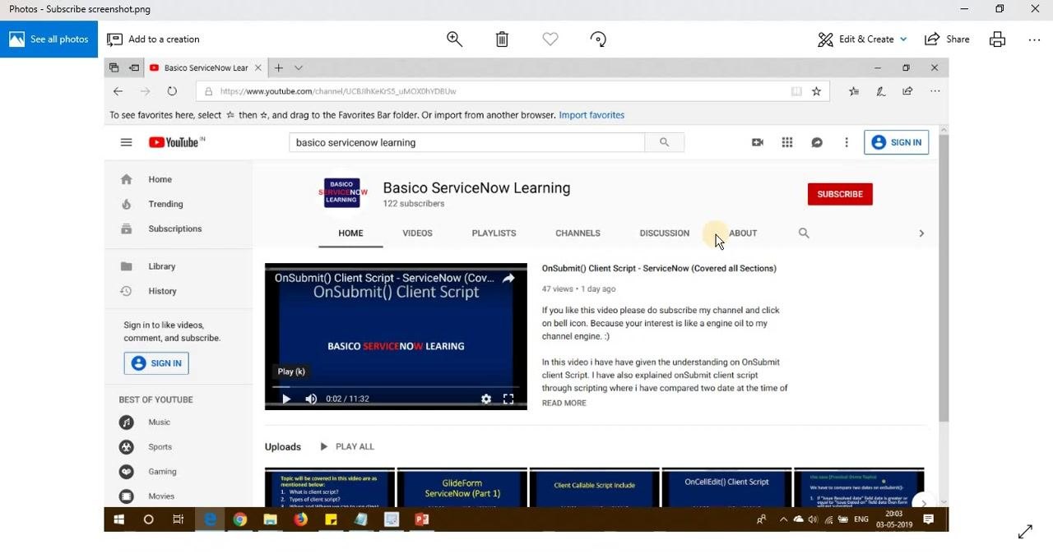Open video player settings gear
This screenshot has height=554, width=1053.
(x=486, y=399)
